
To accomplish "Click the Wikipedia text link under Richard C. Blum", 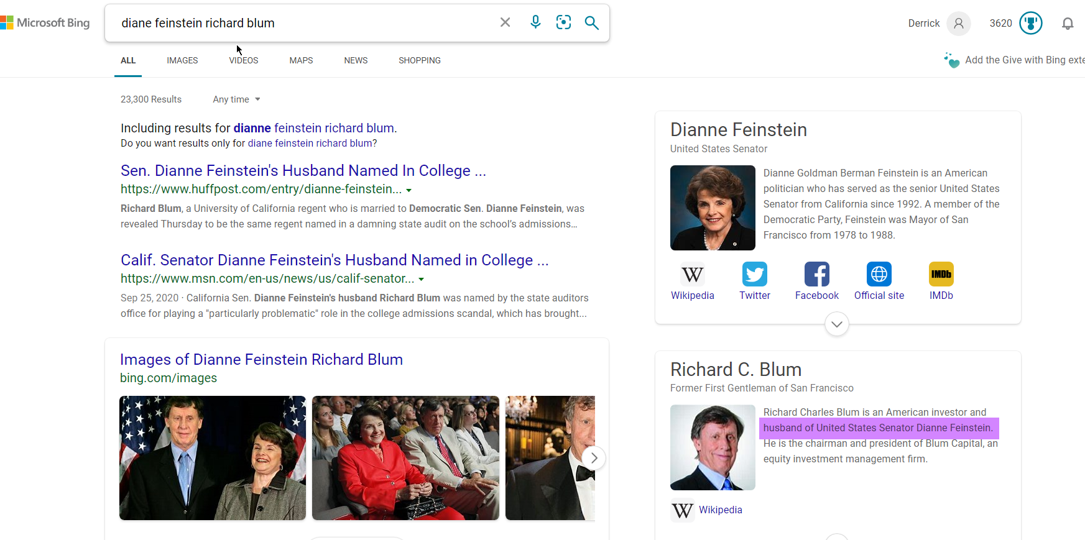I will point(721,510).
